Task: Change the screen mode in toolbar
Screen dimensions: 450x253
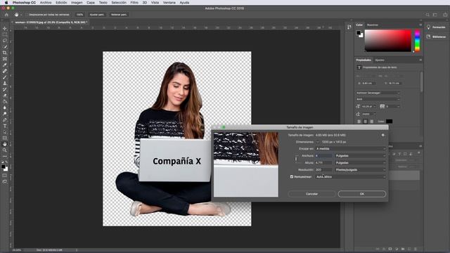Action: click(5, 181)
